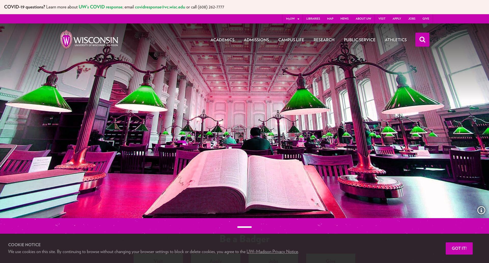The width and height of the screenshot is (489, 263).
Task: Select Visit in the top utility bar
Action: pyautogui.click(x=382, y=19)
